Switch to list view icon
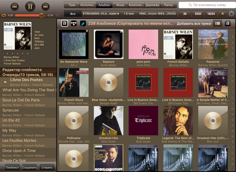 [217, 24]
